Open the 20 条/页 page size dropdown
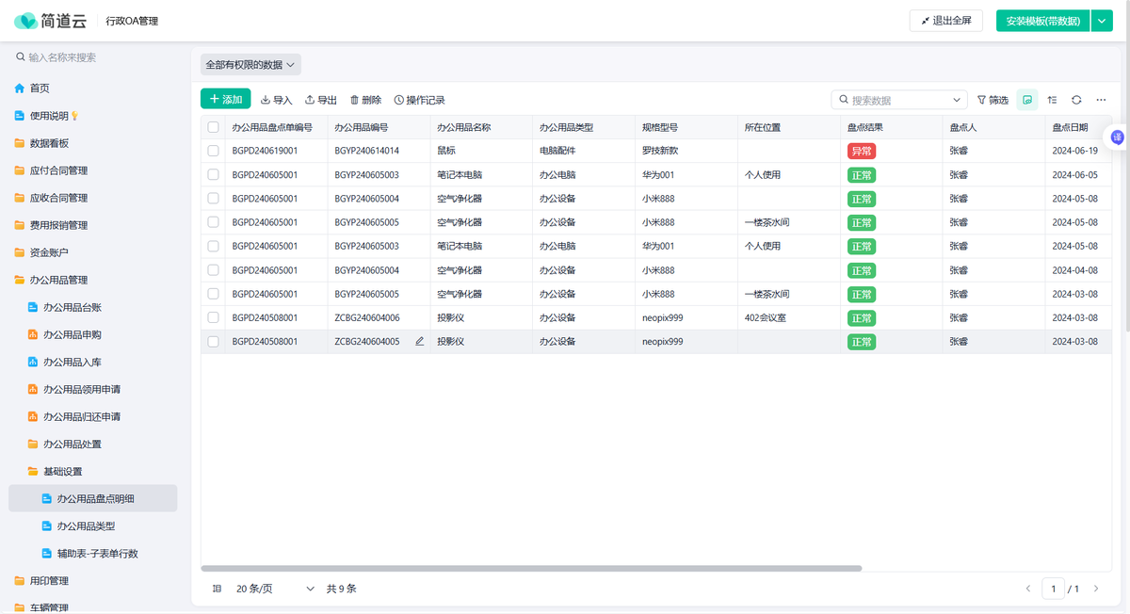 [x=275, y=589]
